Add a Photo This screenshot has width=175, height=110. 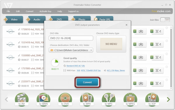pyautogui.click(x=81, y=19)
